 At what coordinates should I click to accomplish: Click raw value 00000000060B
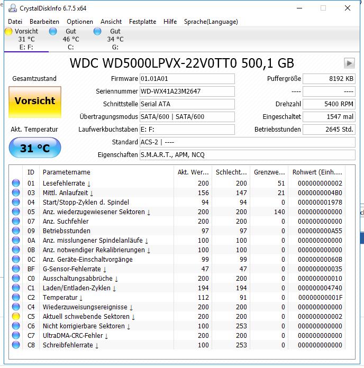[x=320, y=259]
